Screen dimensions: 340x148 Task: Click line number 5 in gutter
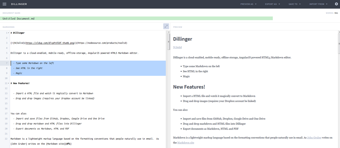click(x=7, y=53)
